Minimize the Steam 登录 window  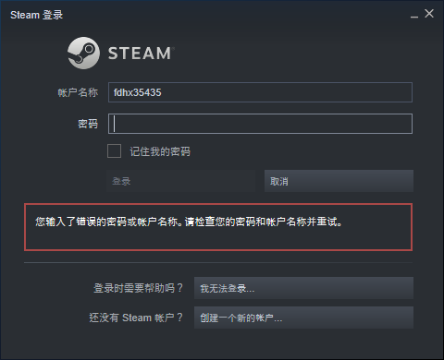pos(414,15)
